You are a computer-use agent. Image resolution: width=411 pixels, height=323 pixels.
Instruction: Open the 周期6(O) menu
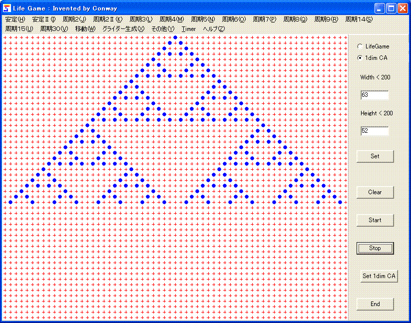click(x=234, y=19)
